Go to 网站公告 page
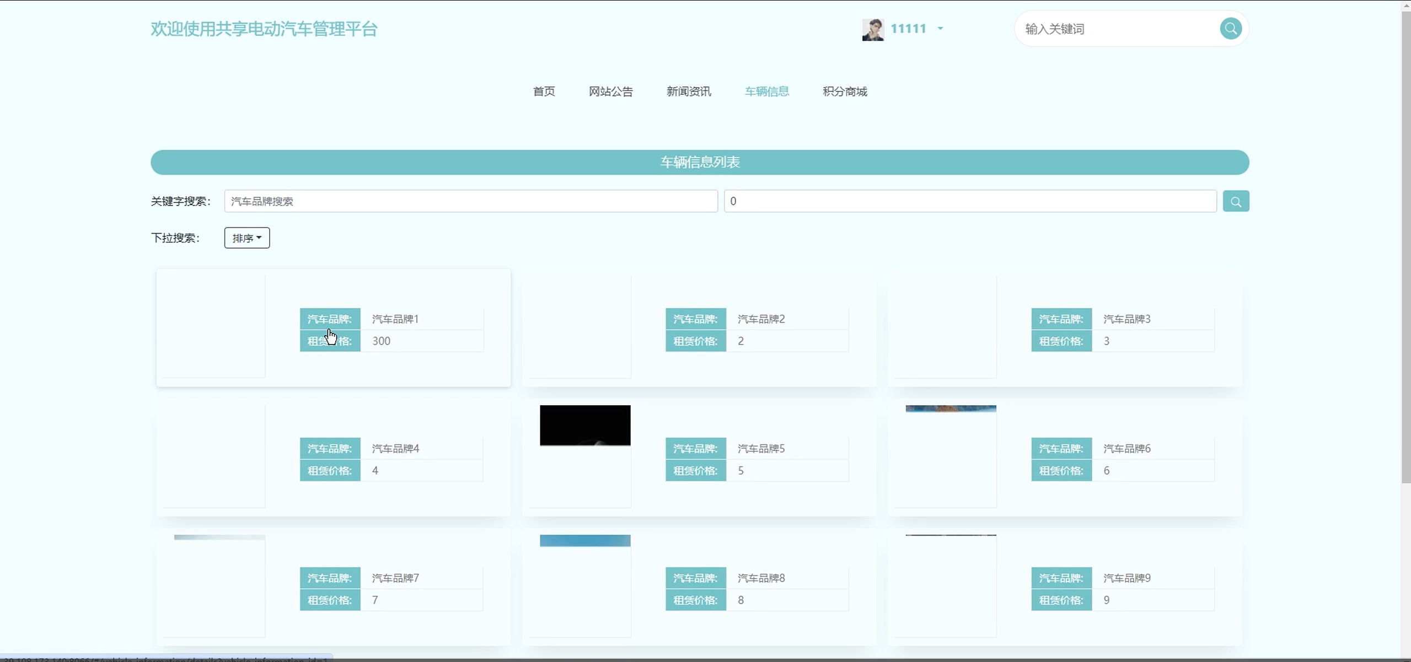 [x=610, y=92]
